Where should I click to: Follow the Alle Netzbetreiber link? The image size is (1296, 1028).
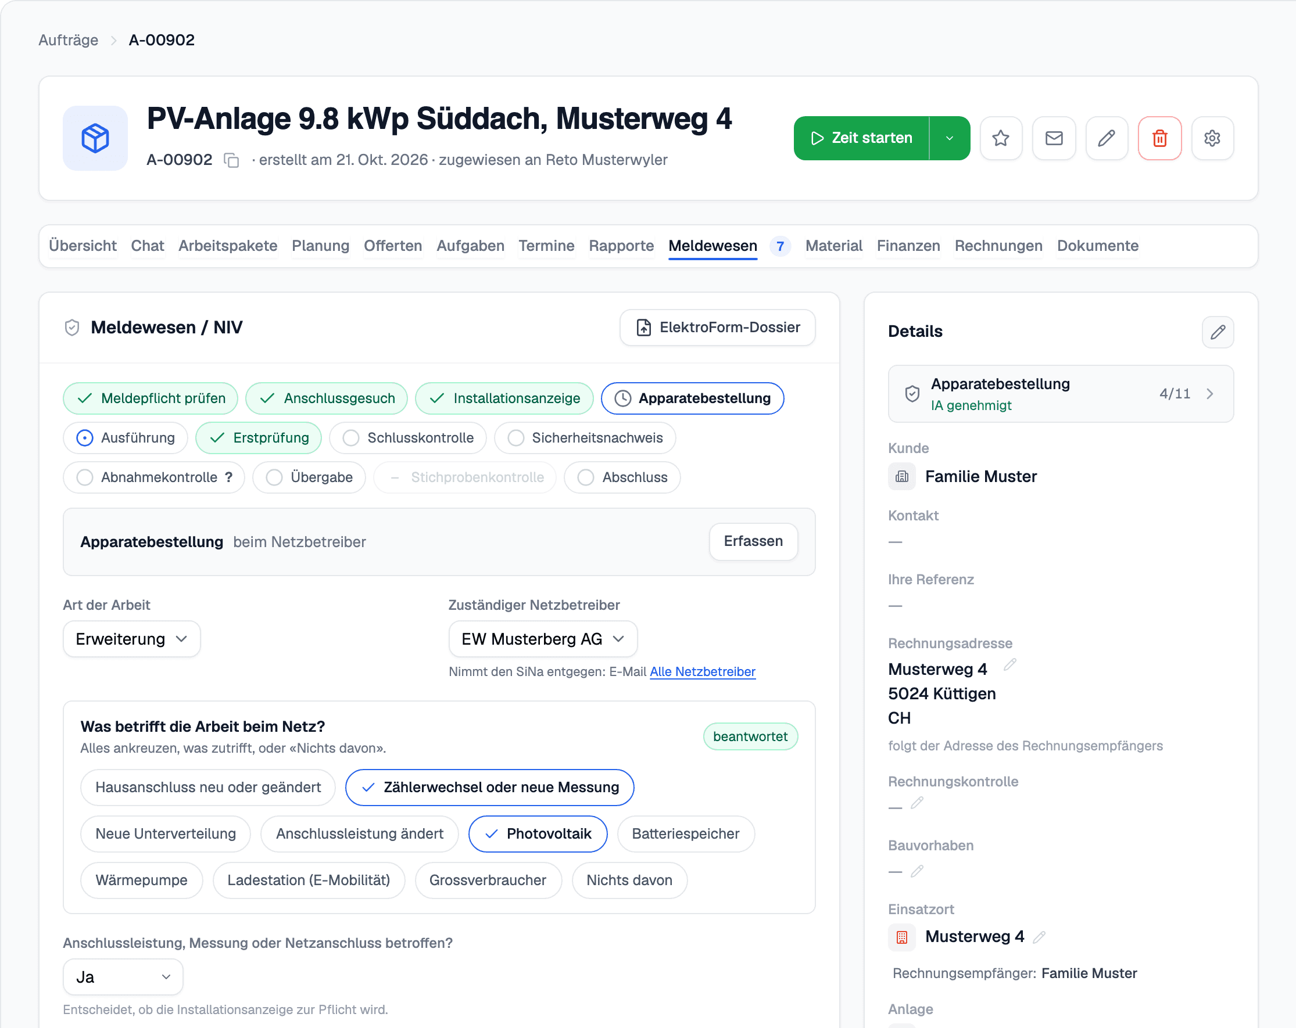pyautogui.click(x=702, y=672)
